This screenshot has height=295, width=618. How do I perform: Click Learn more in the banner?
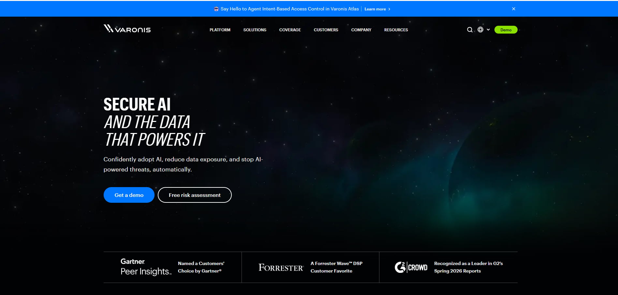pos(375,9)
